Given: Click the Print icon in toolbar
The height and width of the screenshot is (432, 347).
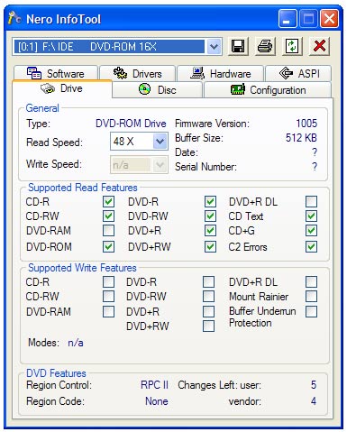Looking at the screenshot, I should (x=265, y=47).
